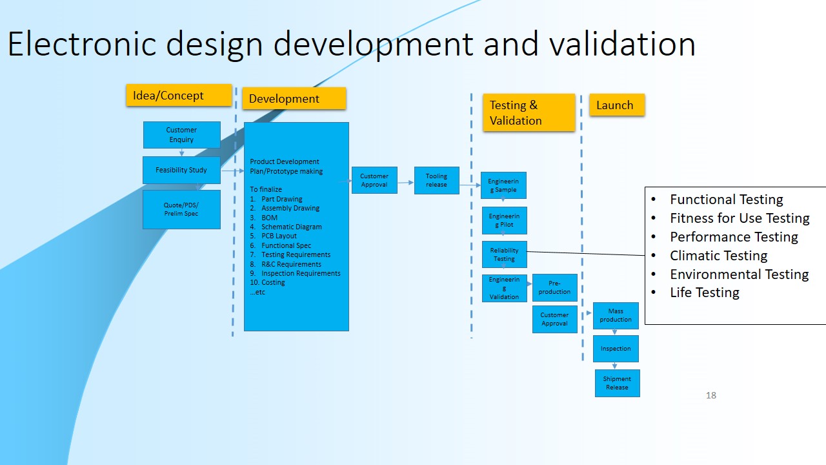Select the first Customer Approval box
The width and height of the screenshot is (826, 465).
374,180
